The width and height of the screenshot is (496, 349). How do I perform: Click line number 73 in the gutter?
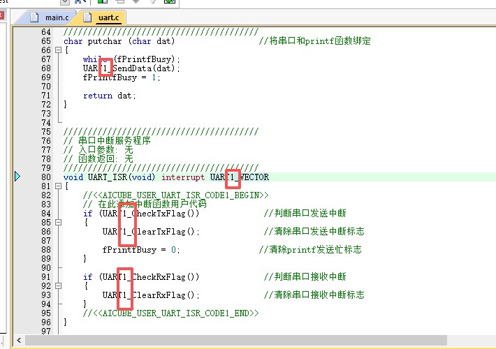click(x=46, y=114)
